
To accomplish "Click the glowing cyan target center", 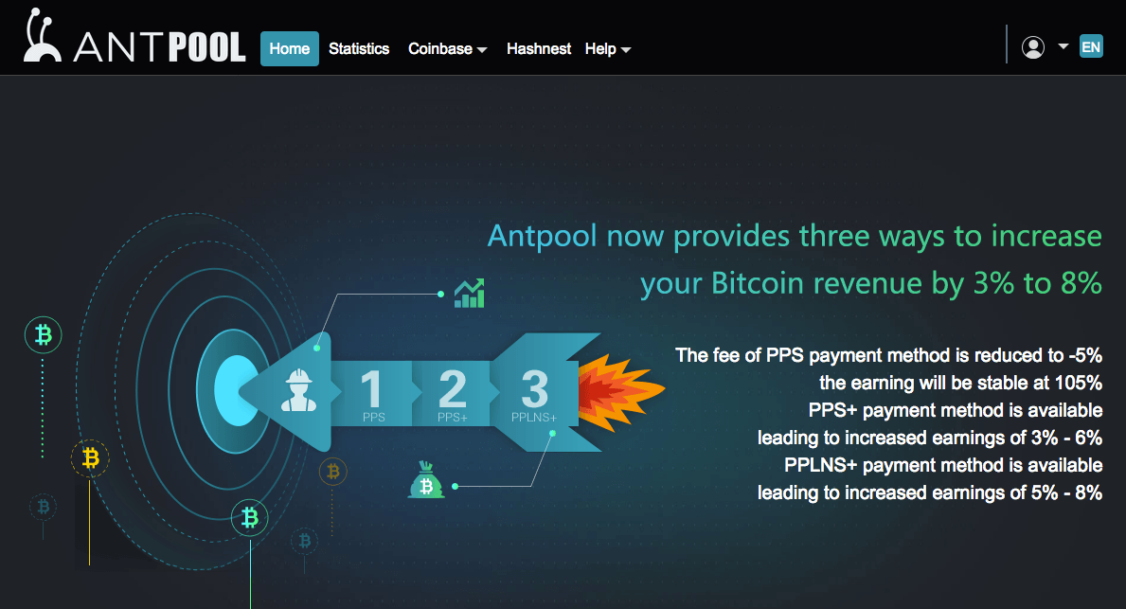I will (235, 390).
